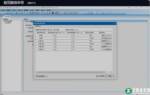Click the 传热系数限值... button
The image size is (150, 95).
point(41,76)
